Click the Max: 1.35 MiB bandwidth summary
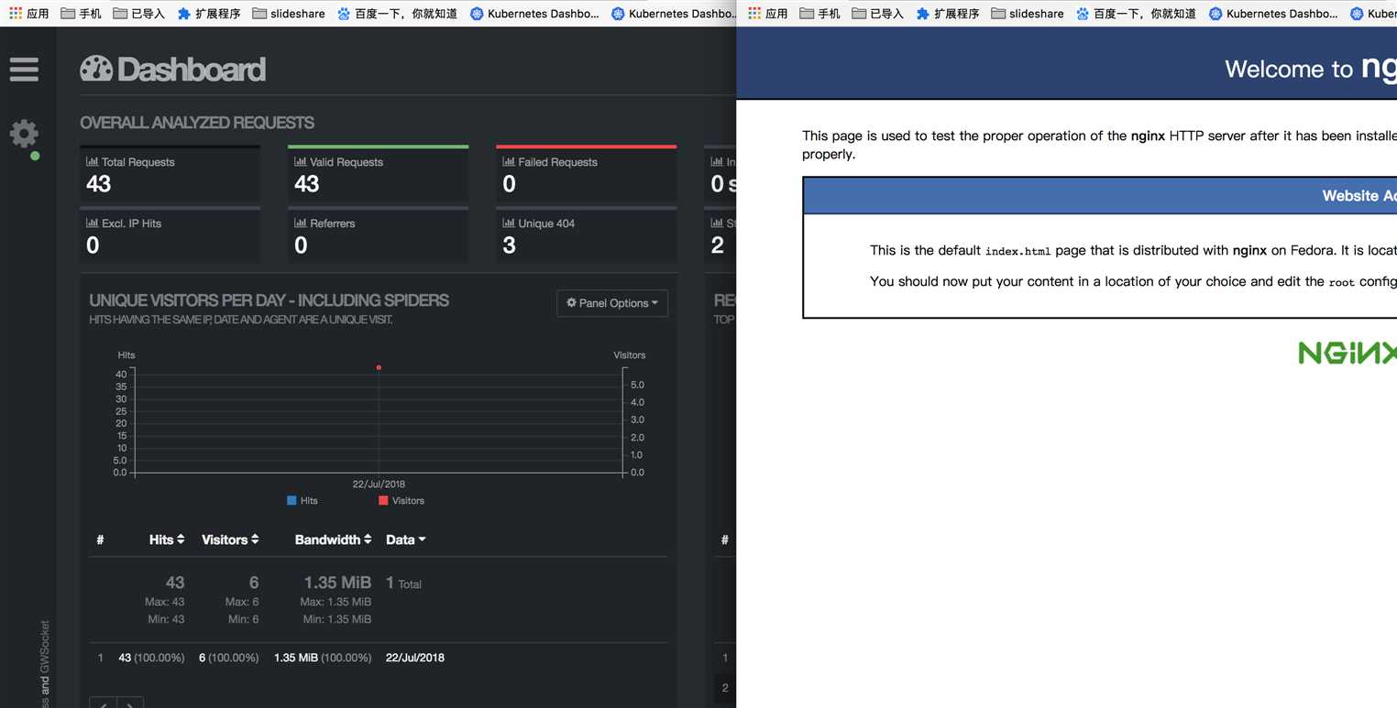1397x708 pixels. [x=335, y=602]
